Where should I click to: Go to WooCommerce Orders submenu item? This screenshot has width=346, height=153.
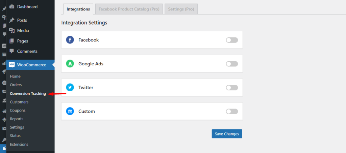(x=16, y=85)
